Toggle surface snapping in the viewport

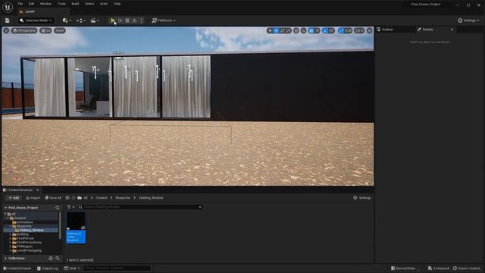coord(303,30)
